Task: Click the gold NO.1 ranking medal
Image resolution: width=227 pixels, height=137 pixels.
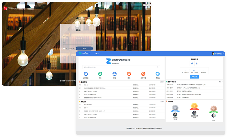Action: pyautogui.click(x=194, y=108)
